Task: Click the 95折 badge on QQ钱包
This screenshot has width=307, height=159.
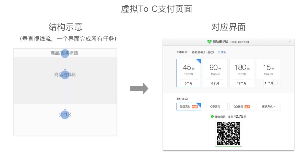Action: pos(247,107)
